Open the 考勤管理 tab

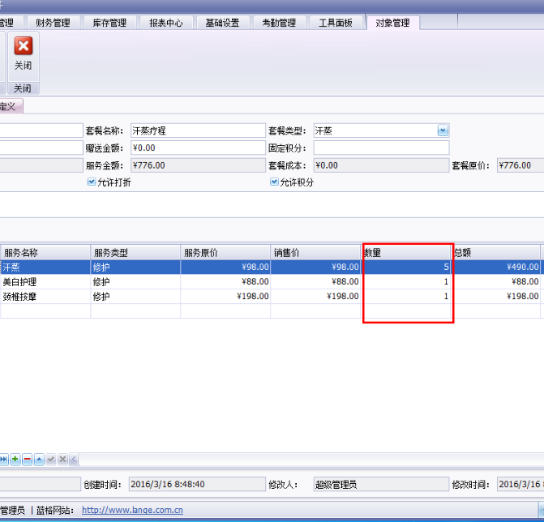tap(279, 23)
